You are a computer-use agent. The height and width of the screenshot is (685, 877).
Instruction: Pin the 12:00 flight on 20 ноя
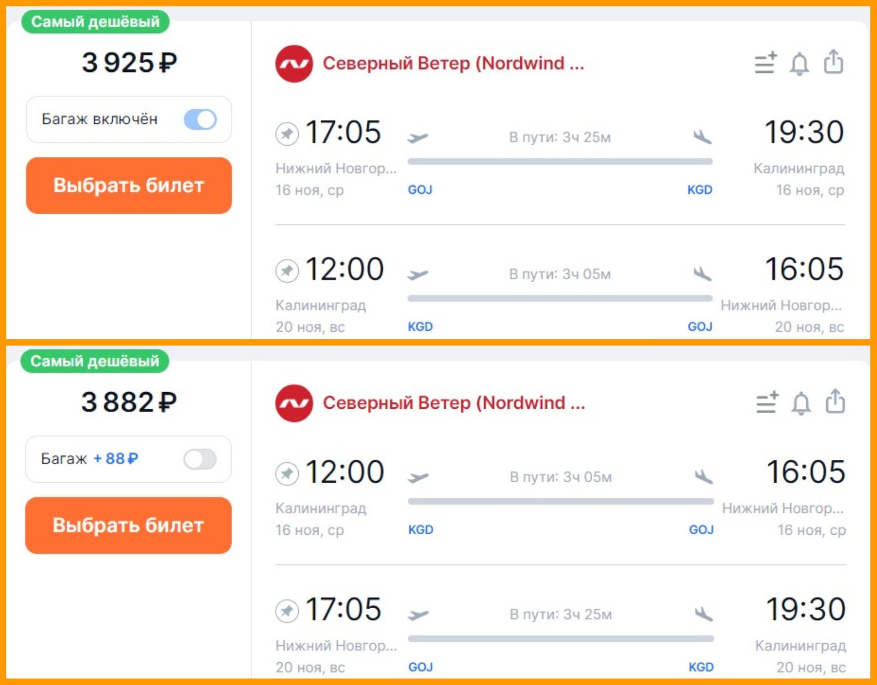point(287,271)
